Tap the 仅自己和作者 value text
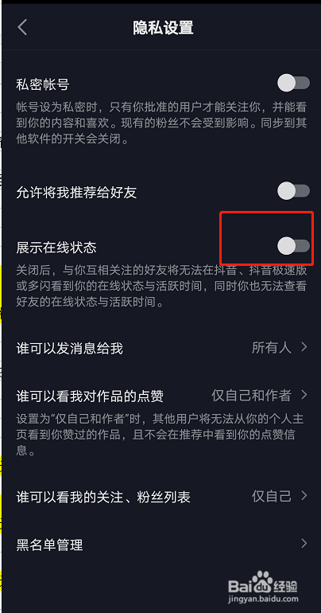The width and height of the screenshot is (321, 613). 252,396
